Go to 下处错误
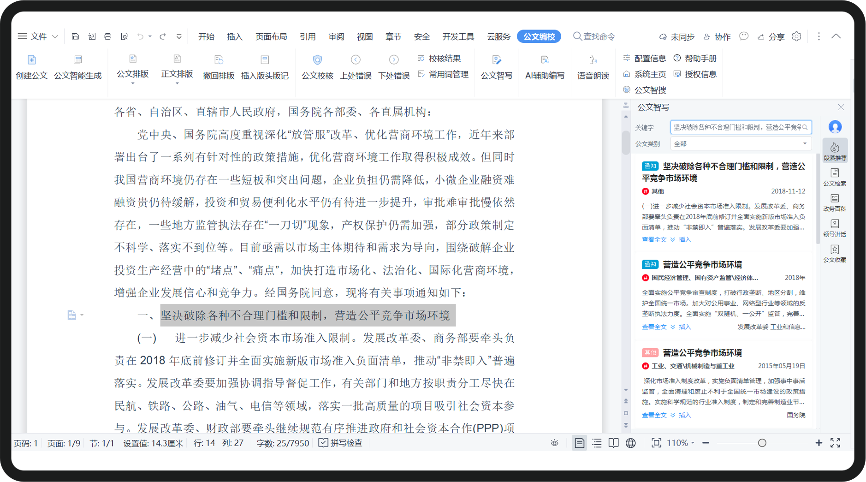Image resolution: width=866 pixels, height=482 pixels. pyautogui.click(x=394, y=67)
